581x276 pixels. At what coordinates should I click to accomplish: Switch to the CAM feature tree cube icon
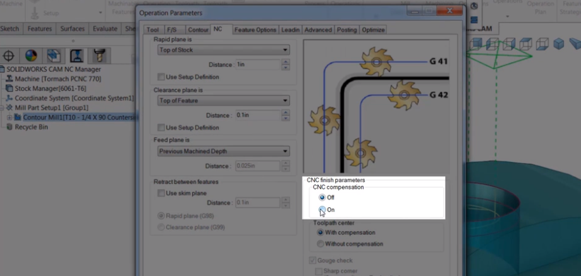click(54, 56)
